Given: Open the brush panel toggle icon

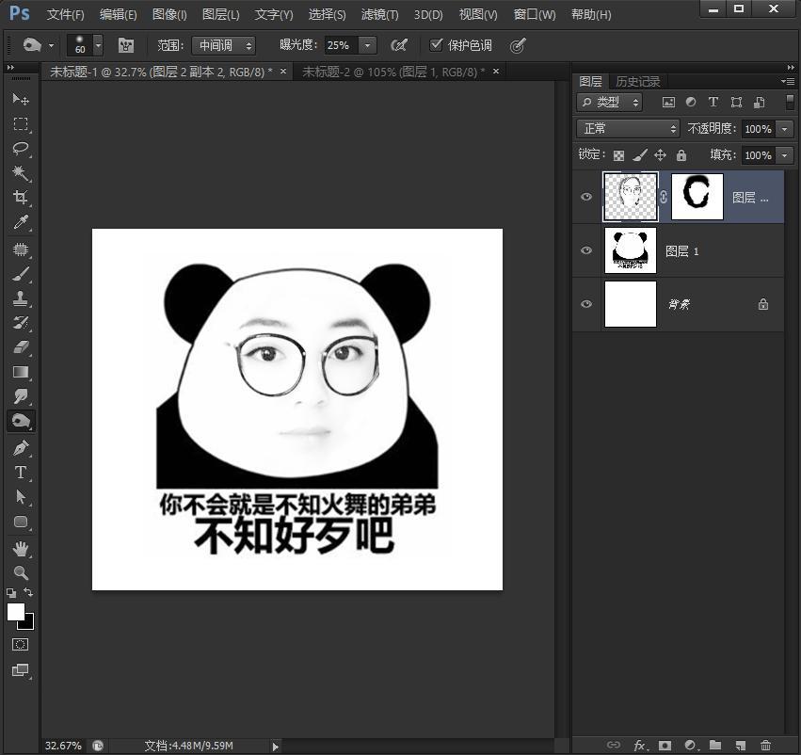Looking at the screenshot, I should [126, 45].
